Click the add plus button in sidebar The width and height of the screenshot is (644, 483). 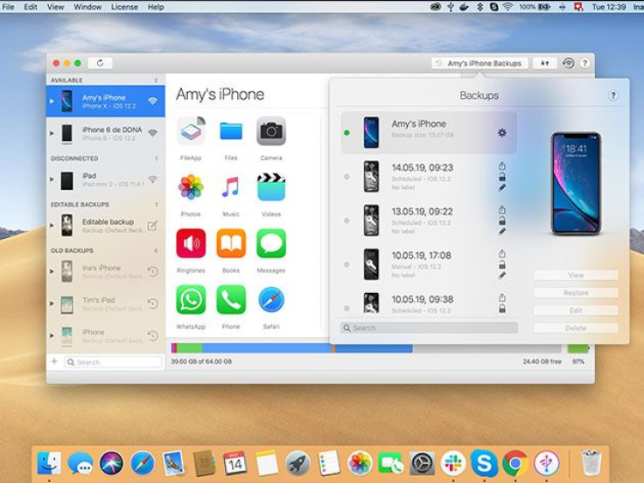pos(54,361)
